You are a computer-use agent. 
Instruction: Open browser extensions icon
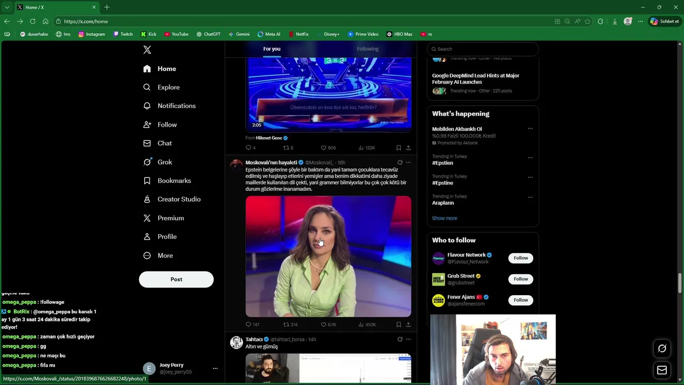coord(601,21)
